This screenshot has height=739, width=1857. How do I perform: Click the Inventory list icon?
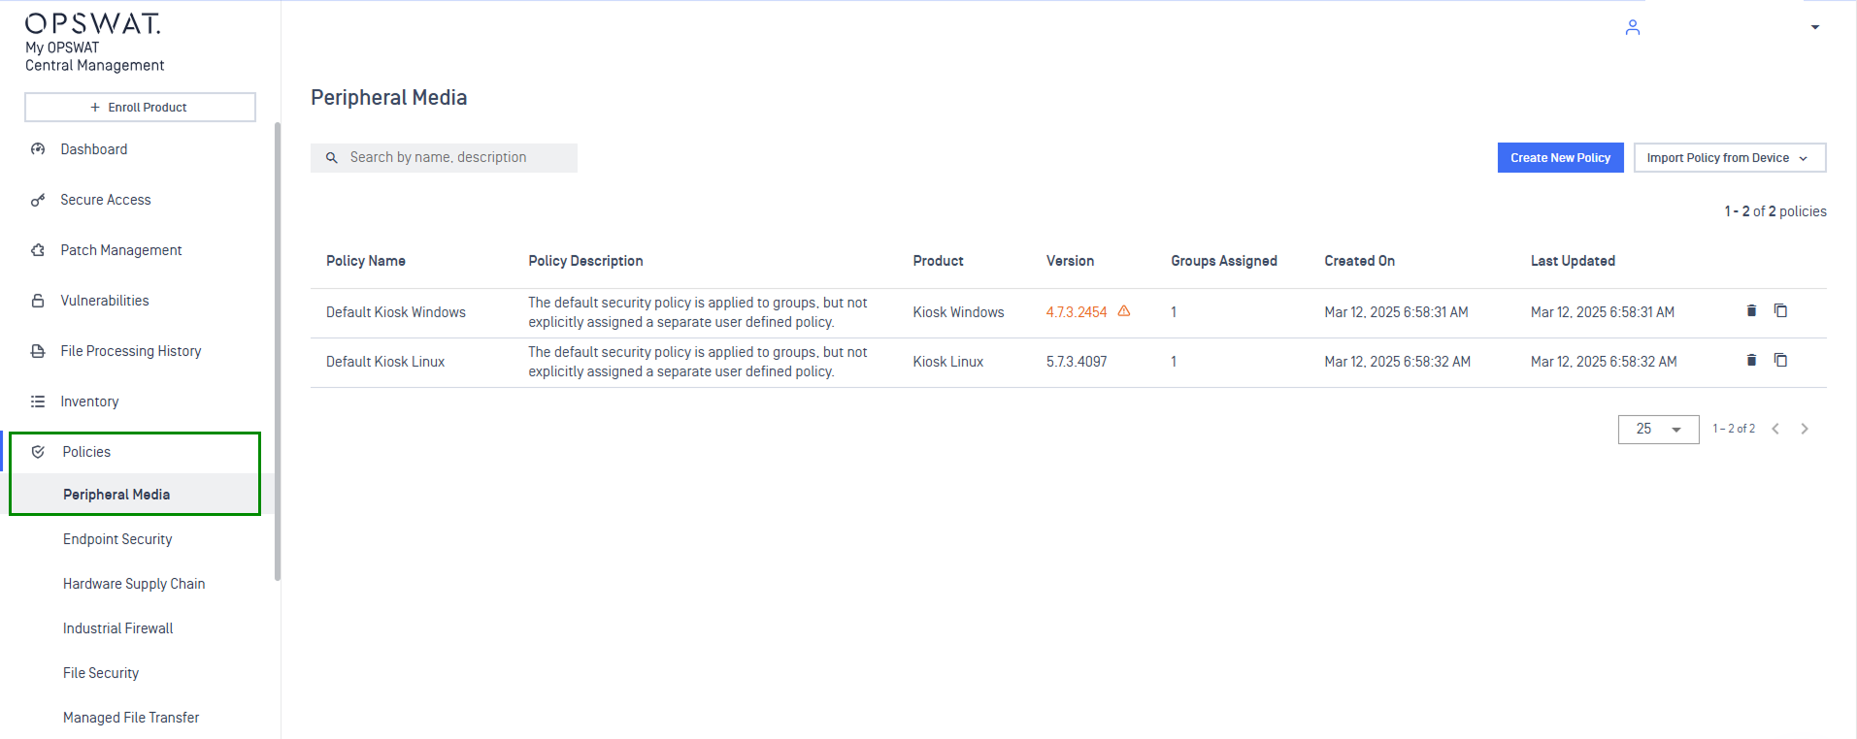coord(38,402)
